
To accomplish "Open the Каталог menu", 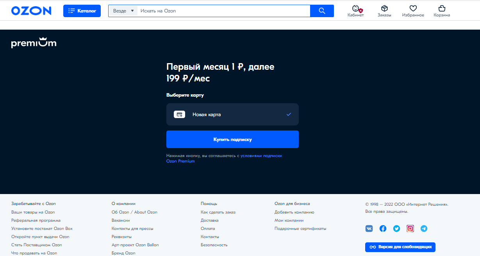I will coord(82,11).
